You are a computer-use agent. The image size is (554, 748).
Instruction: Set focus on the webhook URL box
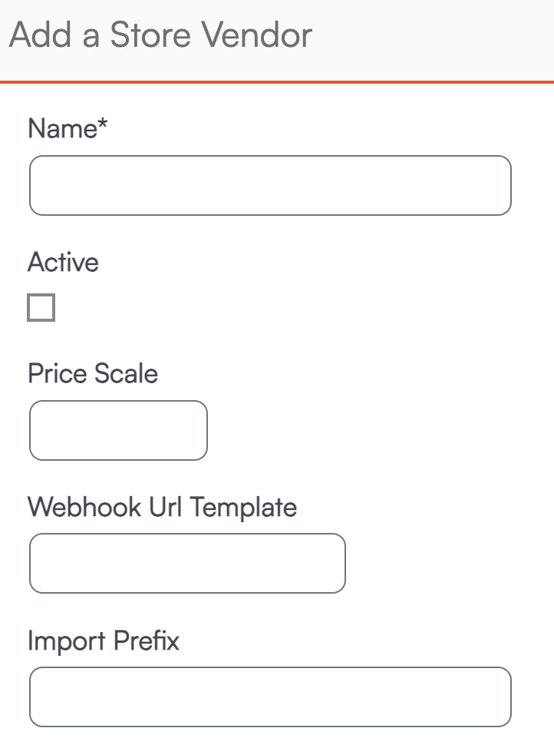click(187, 563)
